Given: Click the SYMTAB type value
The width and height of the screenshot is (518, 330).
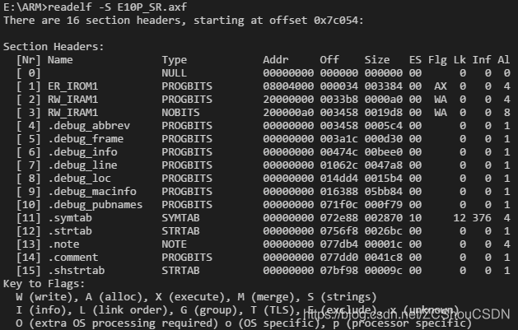Looking at the screenshot, I should [x=181, y=217].
